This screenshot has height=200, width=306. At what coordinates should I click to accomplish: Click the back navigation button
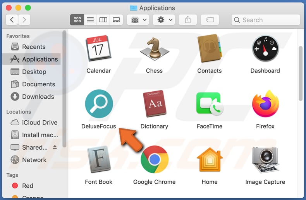click(12, 20)
